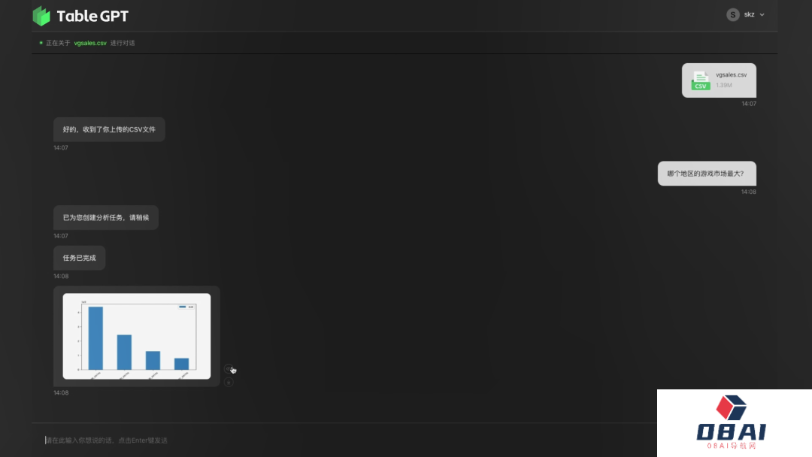The width and height of the screenshot is (812, 457).
Task: Click the 哪个地区的游戏市场最大 message bubble
Action: pos(707,174)
